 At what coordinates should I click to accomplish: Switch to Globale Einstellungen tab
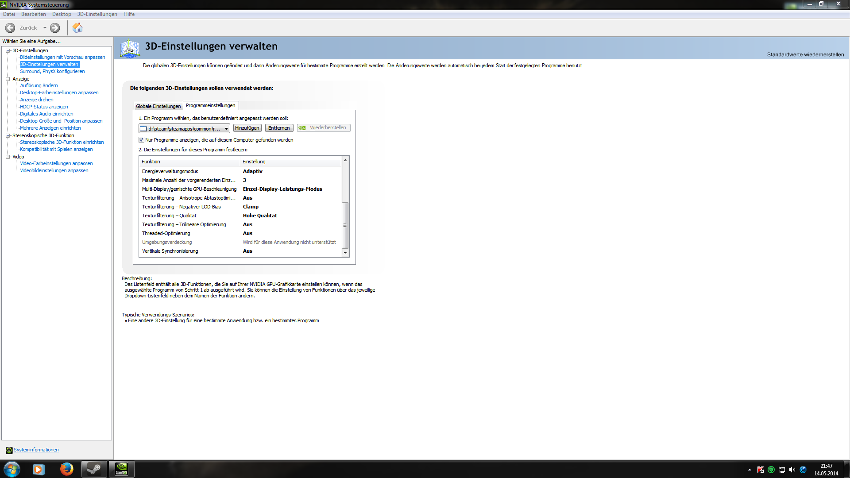(x=158, y=106)
